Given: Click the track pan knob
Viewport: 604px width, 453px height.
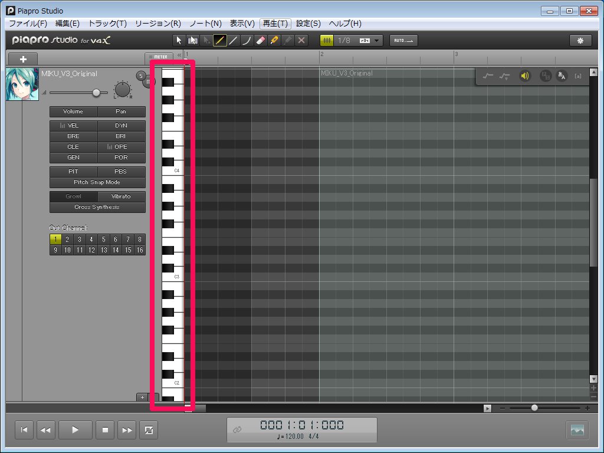Looking at the screenshot, I should pyautogui.click(x=123, y=90).
